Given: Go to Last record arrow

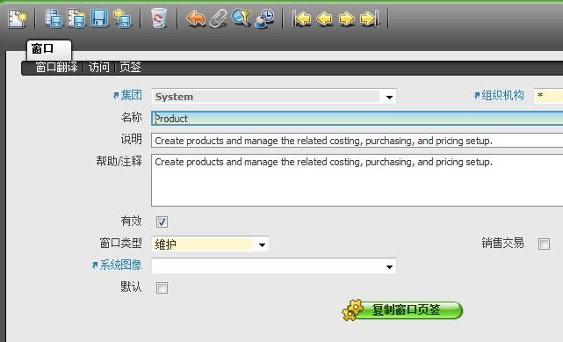Looking at the screenshot, I should (370, 18).
